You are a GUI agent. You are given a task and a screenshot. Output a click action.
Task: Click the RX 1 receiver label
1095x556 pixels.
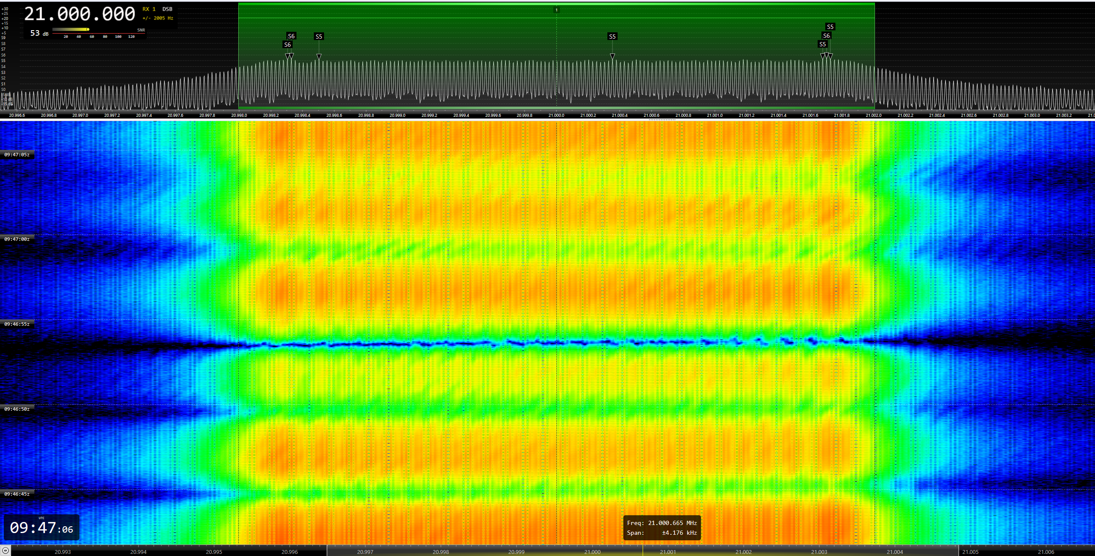(x=149, y=9)
